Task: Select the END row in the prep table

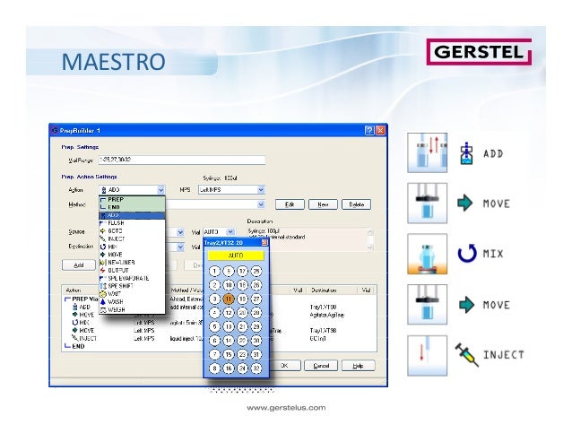Action: click(x=219, y=346)
